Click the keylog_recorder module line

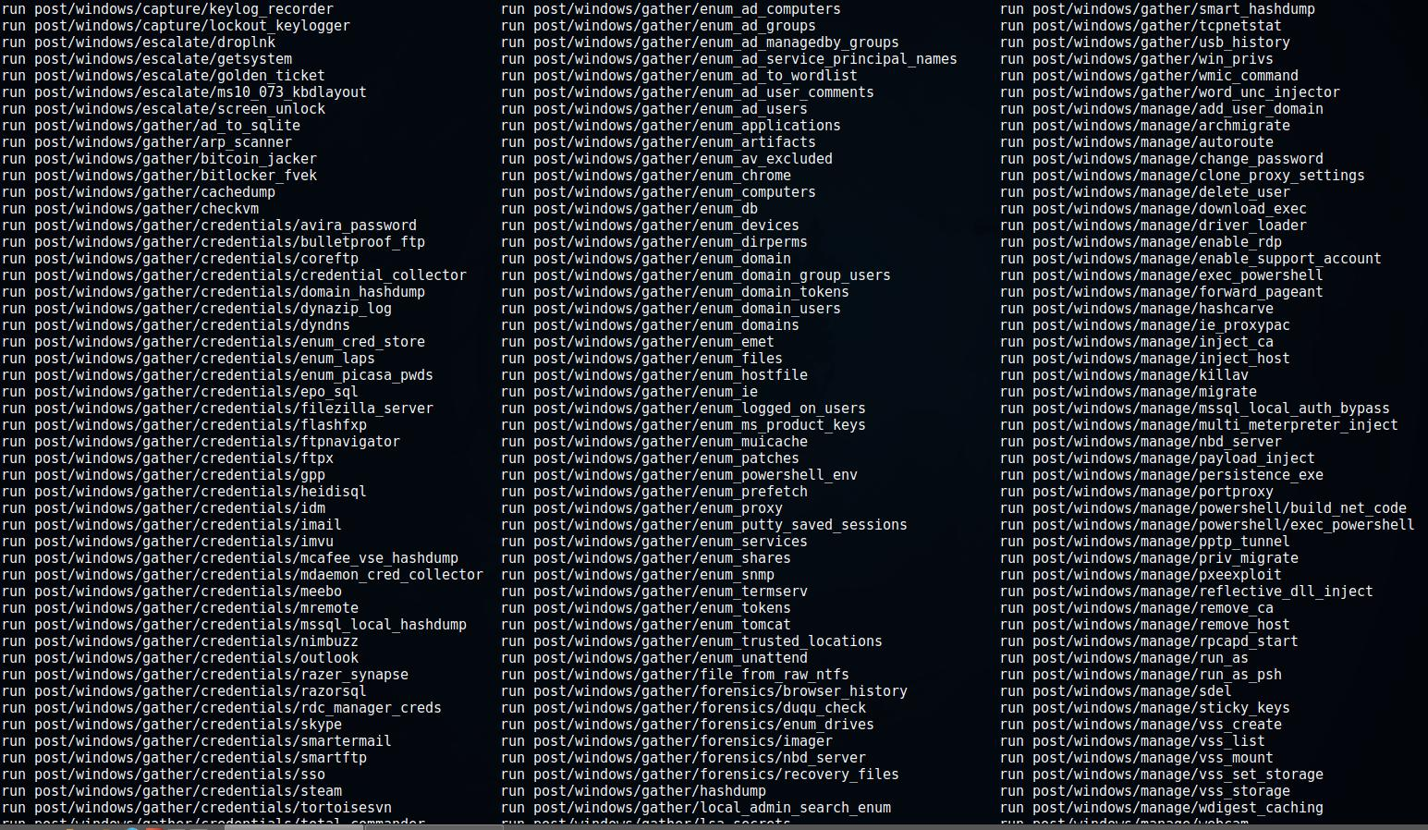pyautogui.click(x=167, y=9)
